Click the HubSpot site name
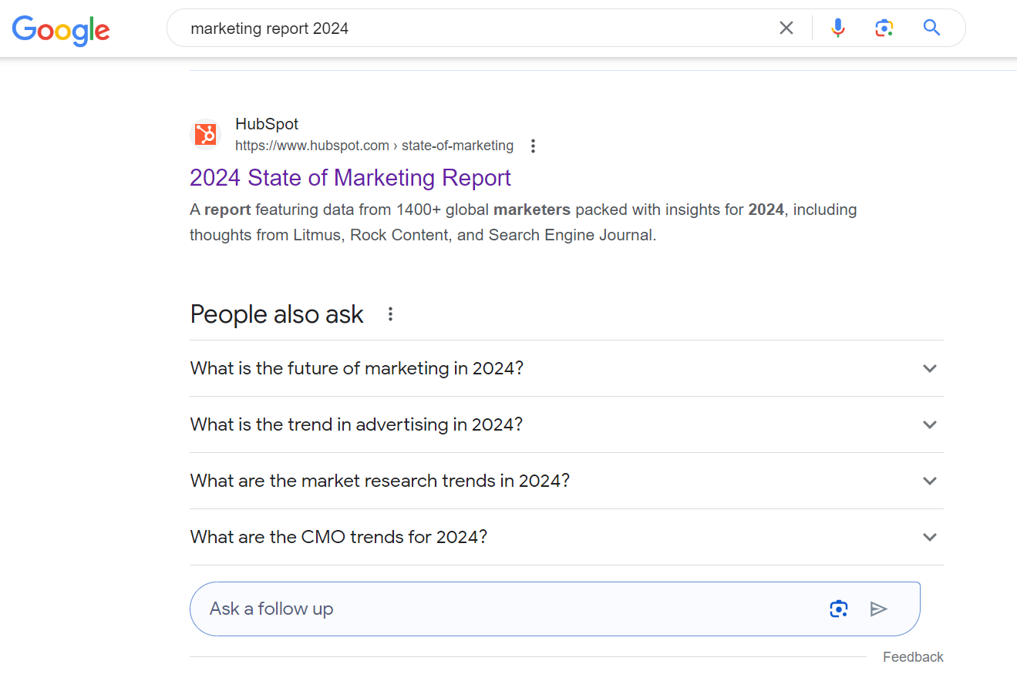 pos(267,124)
